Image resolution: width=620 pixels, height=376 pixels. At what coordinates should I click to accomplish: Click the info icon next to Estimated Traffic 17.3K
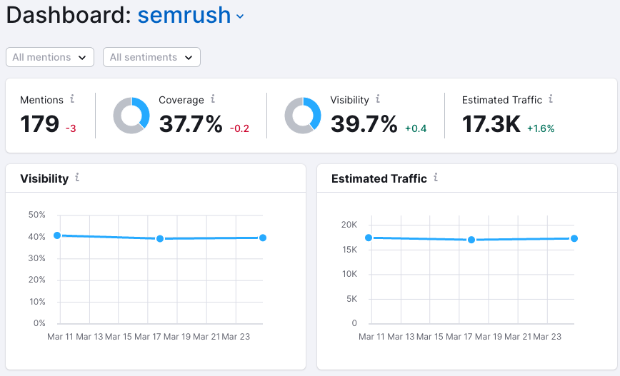pyautogui.click(x=551, y=98)
